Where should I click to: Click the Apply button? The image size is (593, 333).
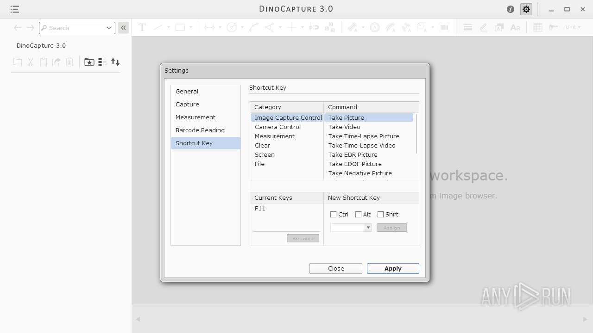click(x=393, y=269)
